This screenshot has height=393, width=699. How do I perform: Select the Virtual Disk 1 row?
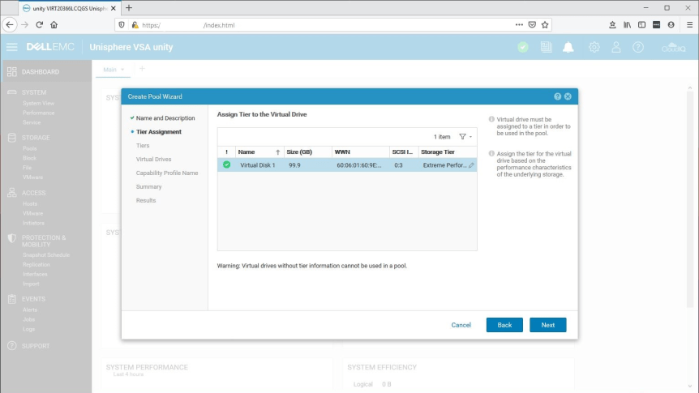click(x=324, y=165)
